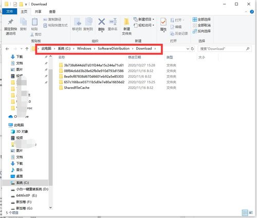Click Select All in ribbon
Screen dimensions: 257x218
201,20
